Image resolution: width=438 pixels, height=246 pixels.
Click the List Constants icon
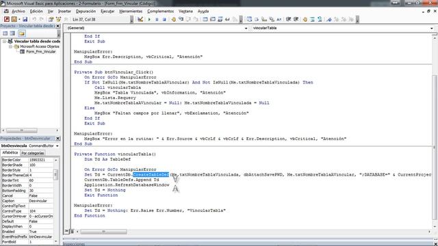click(257, 19)
